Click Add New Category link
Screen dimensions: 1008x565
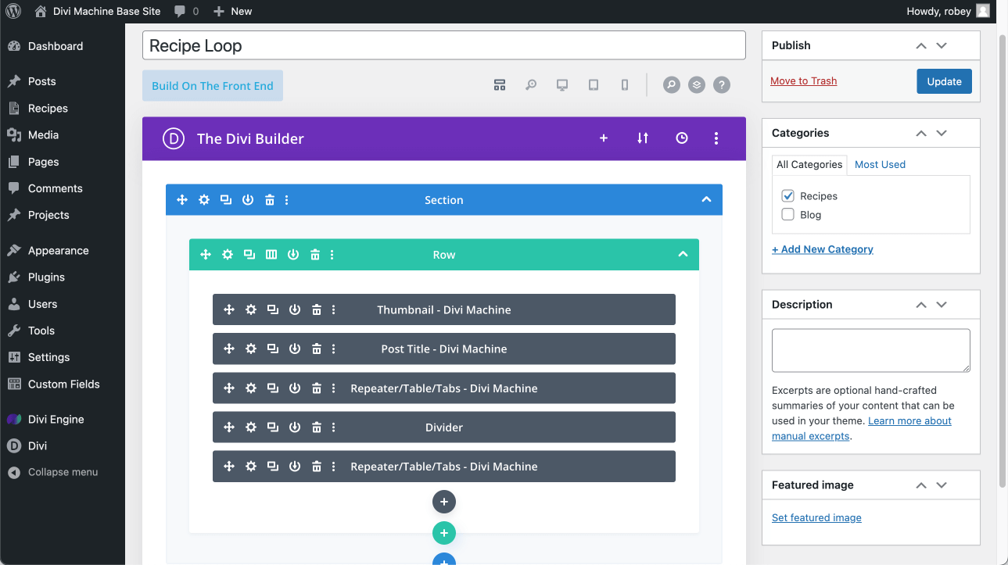click(823, 249)
